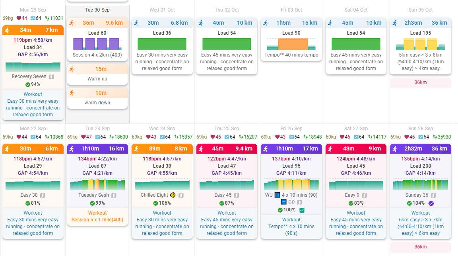The width and height of the screenshot is (458, 256).
Task: Click the pink 36km label under Sun 05 Oct
Action: pos(421,82)
